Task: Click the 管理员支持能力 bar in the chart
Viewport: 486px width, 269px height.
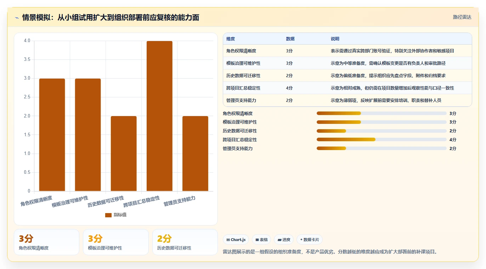Action: click(195, 154)
